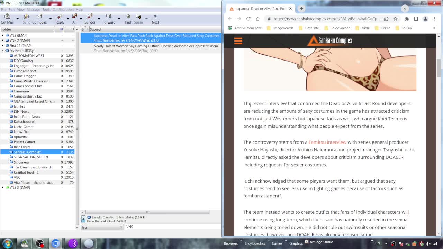The height and width of the screenshot is (249, 443).
Task: Click the message list horizontal scrollbar
Action: pos(147,212)
